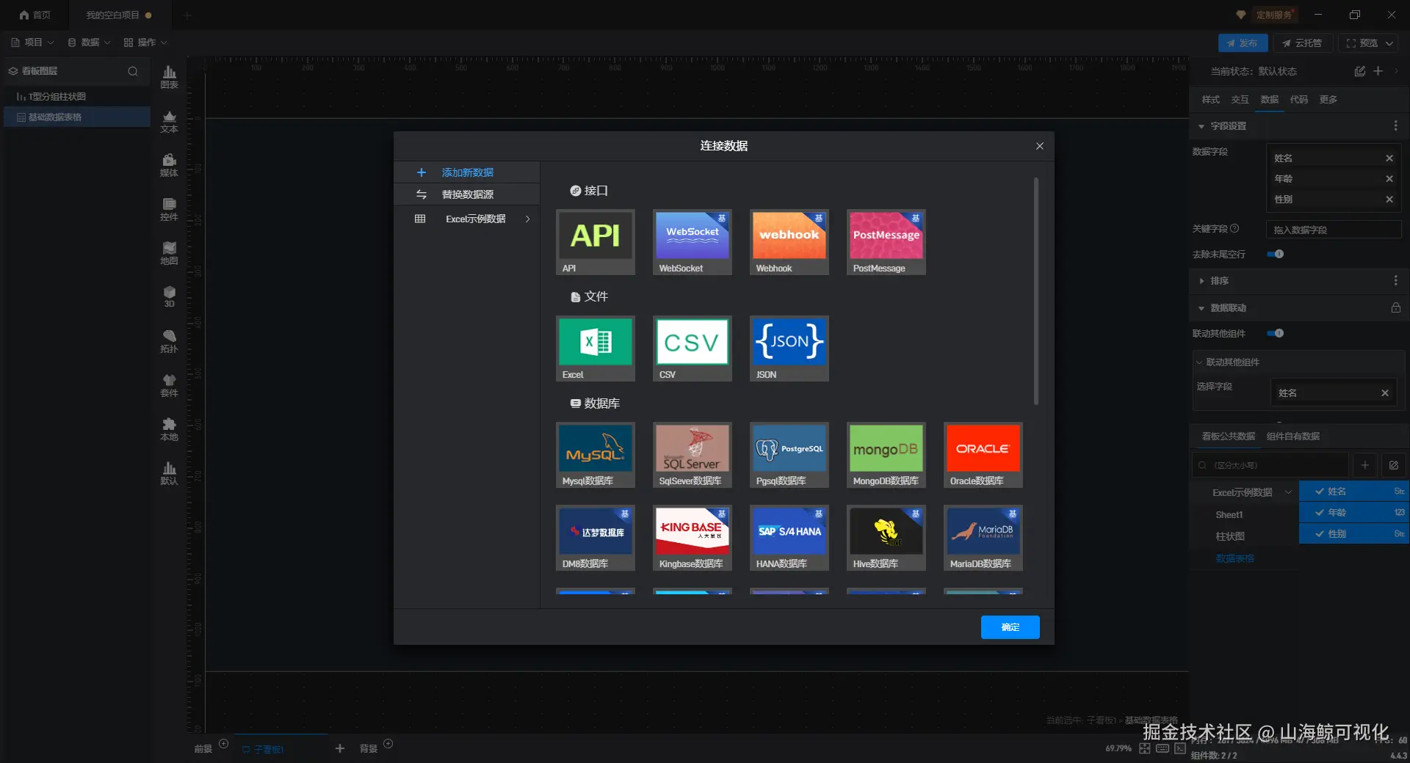This screenshot has height=763, width=1410.
Task: Choose the MariaDB数据库 data source
Action: 983,538
